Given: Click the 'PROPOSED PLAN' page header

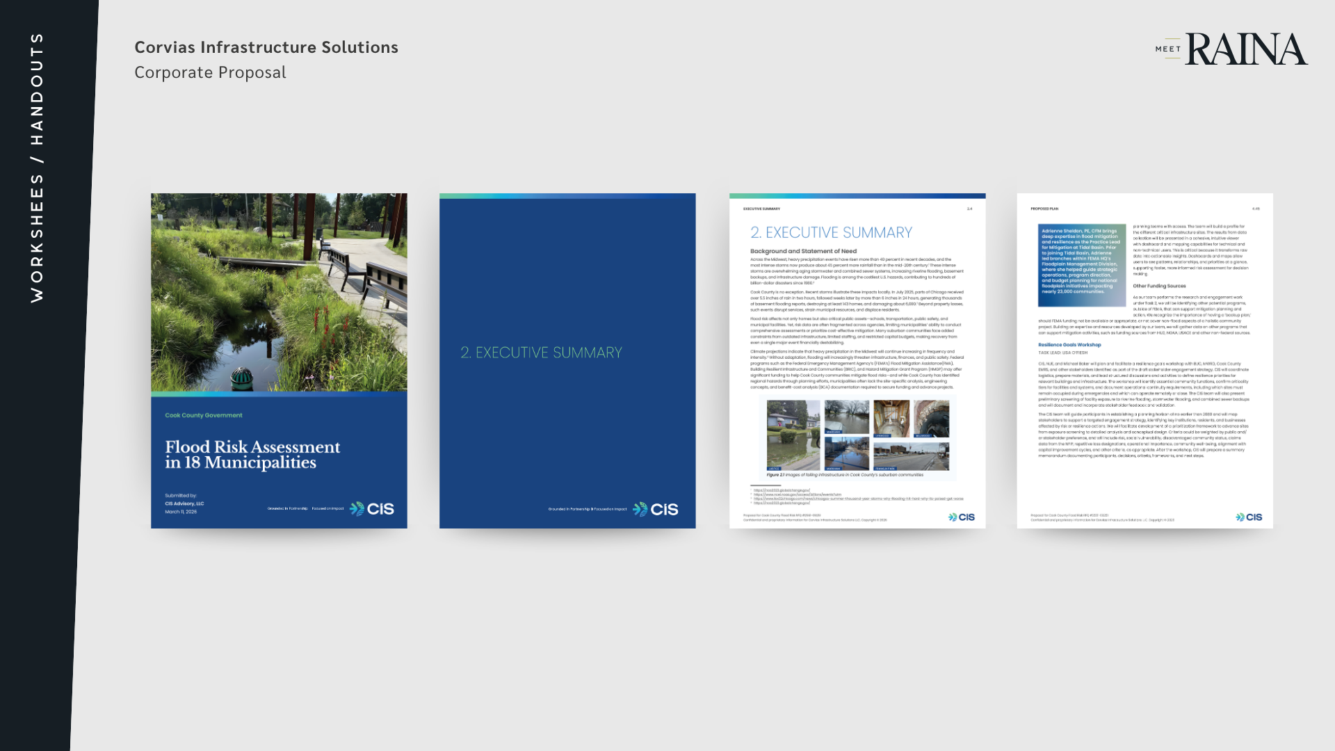Looking at the screenshot, I should pyautogui.click(x=1044, y=209).
